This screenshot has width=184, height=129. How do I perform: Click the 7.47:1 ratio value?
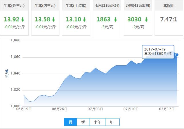click(x=169, y=19)
